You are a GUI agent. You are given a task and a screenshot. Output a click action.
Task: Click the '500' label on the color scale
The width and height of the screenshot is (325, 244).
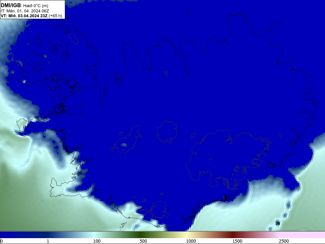tap(143, 241)
